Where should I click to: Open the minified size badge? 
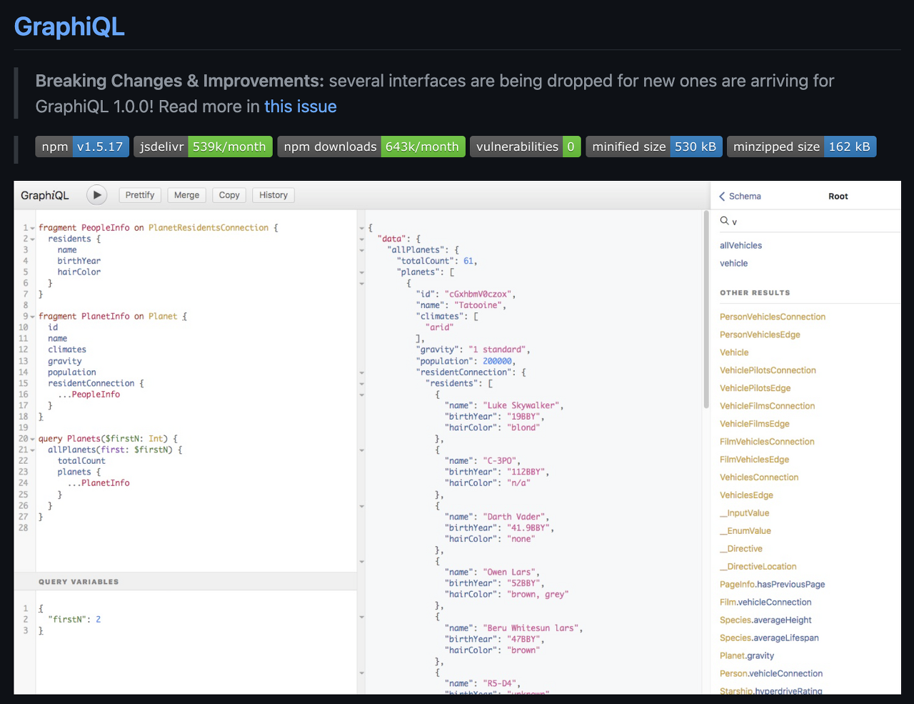click(x=654, y=147)
